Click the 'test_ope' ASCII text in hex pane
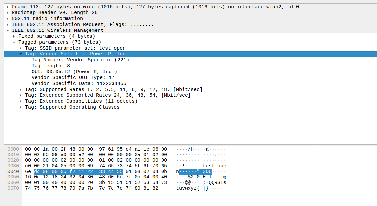The image size is (377, 206). coord(214,166)
